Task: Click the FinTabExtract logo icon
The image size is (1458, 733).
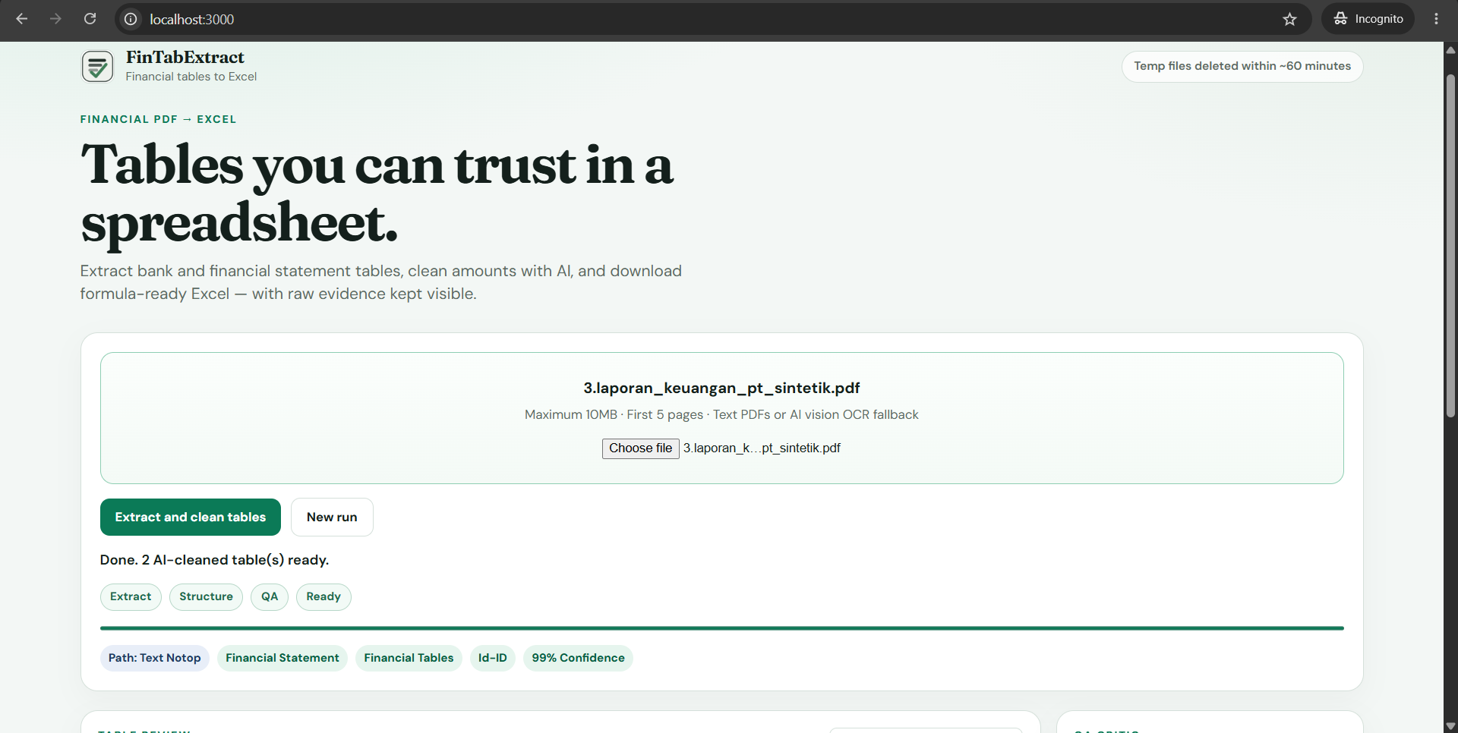Action: [x=97, y=67]
